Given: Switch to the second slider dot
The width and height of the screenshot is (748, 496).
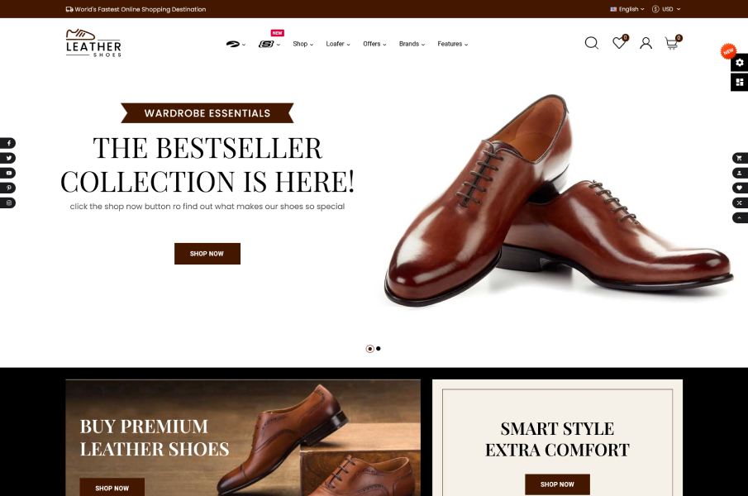Looking at the screenshot, I should pos(379,349).
